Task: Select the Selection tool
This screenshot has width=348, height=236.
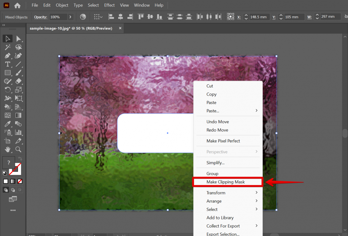Action: click(7, 38)
